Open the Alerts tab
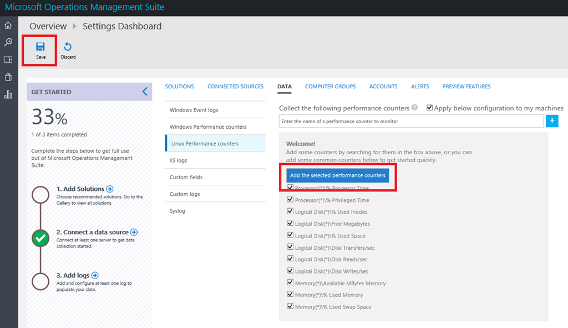Image resolution: width=568 pixels, height=328 pixels. [x=420, y=87]
